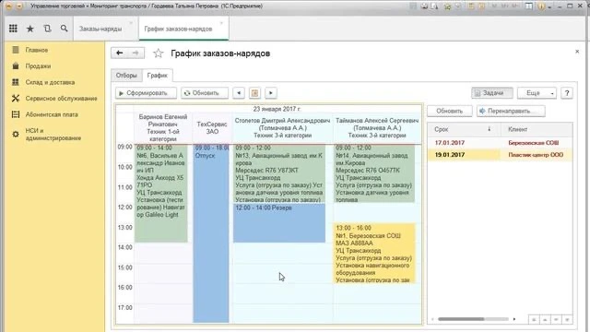
Task: Select the 17.01.2017 task row
Action: pos(500,143)
